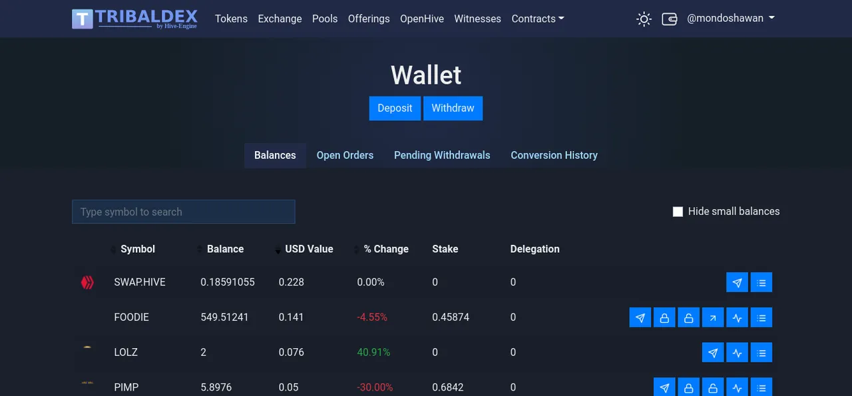View FOODIE history list icon
Screen dimensions: 852x396
click(x=761, y=317)
